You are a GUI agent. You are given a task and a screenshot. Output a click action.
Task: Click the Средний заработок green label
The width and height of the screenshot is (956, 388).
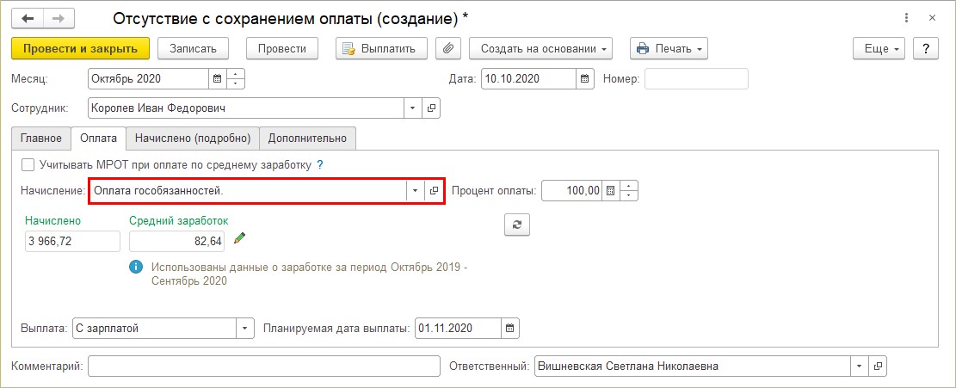(179, 220)
